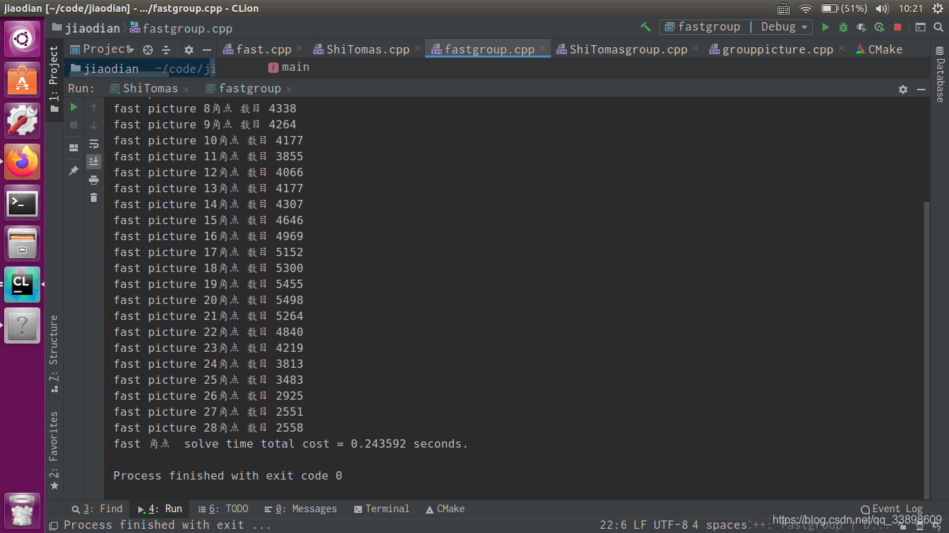Switch to the fast.cpp editor tab
Screen dimensions: 949x533
(x=263, y=49)
